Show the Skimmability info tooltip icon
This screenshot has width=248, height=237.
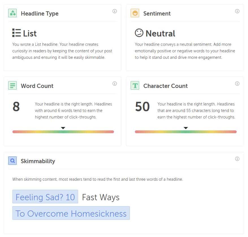click(237, 159)
